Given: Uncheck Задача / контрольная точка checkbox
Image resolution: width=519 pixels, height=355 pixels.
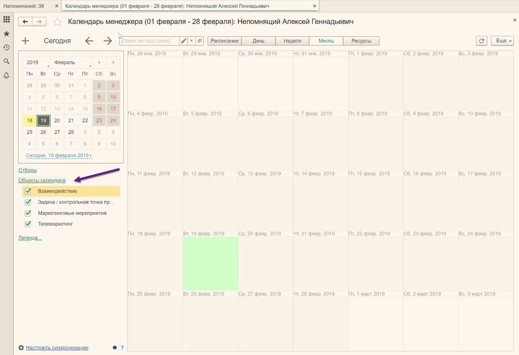Looking at the screenshot, I should coord(28,202).
